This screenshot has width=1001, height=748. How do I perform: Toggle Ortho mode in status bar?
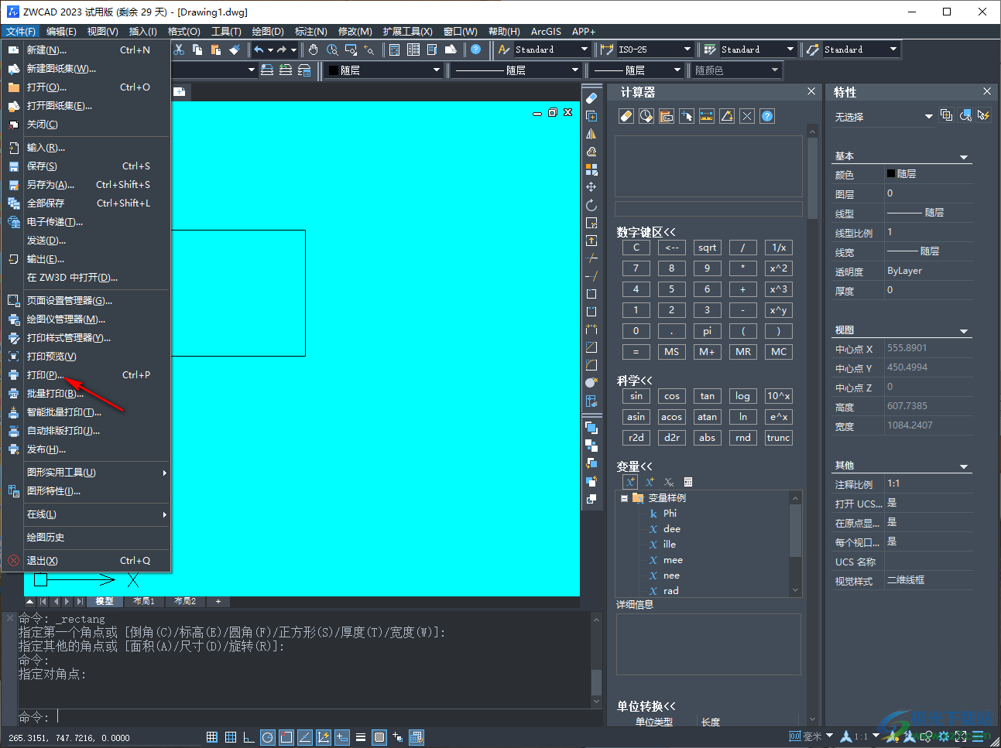pos(249,737)
